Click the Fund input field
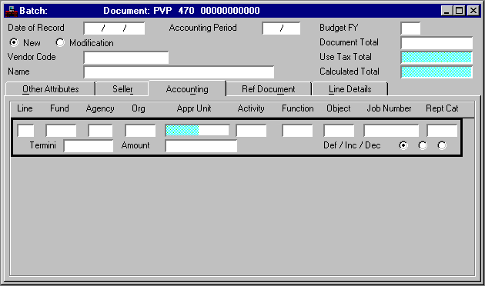This screenshot has width=485, height=286. (61, 131)
